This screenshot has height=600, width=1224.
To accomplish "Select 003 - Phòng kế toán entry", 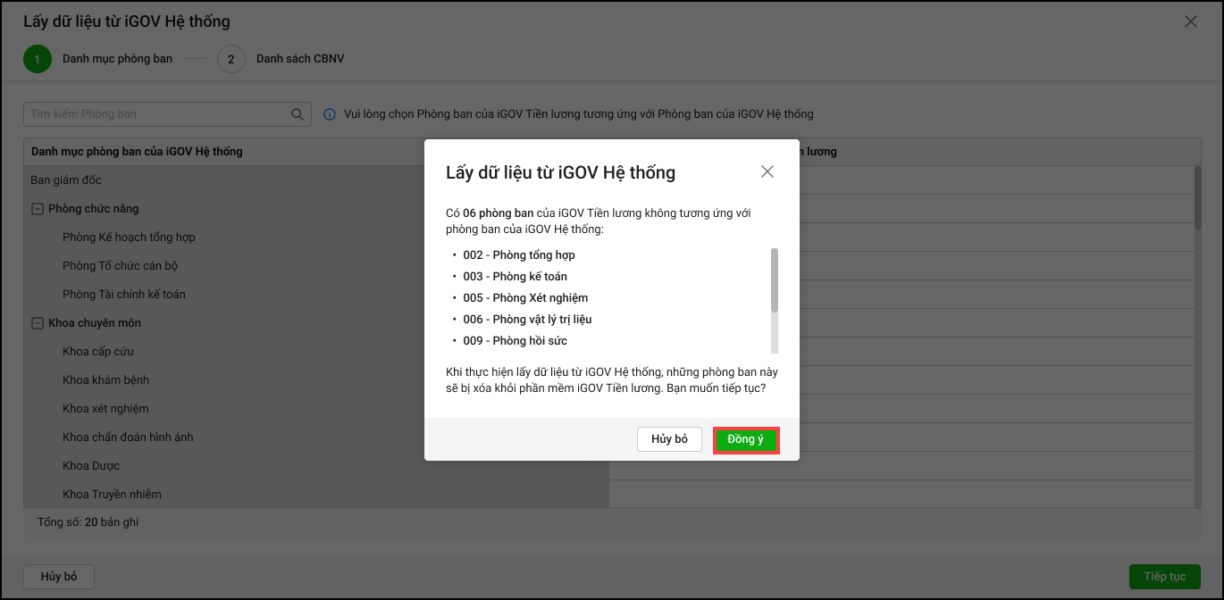I will 515,277.
